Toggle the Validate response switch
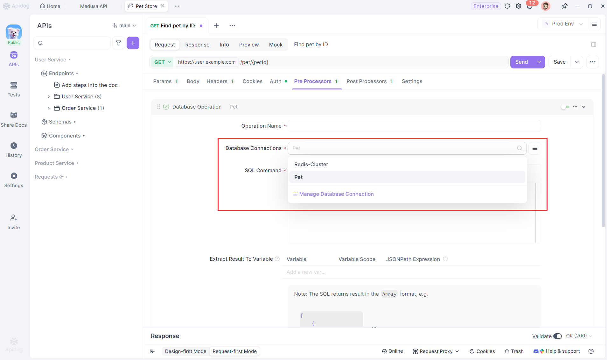Image resolution: width=607 pixels, height=360 pixels. click(x=557, y=336)
